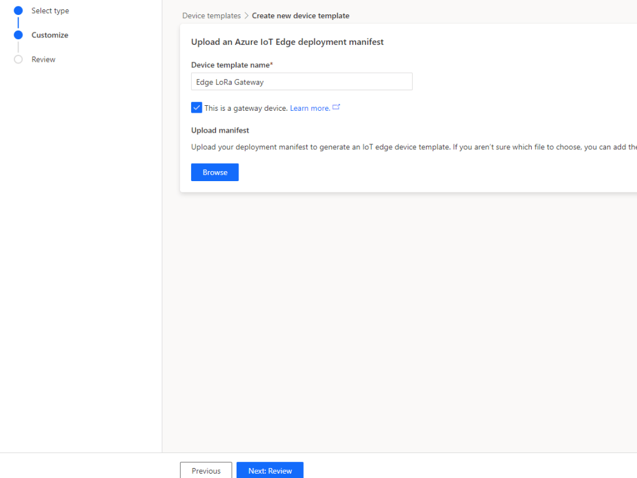
Task: Proceed with the Next: Review button
Action: click(x=270, y=471)
